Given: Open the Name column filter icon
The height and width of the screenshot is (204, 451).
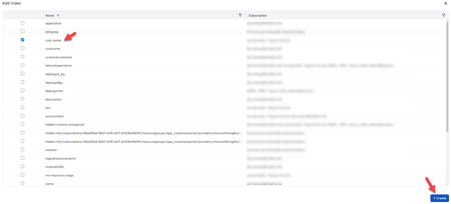Looking at the screenshot, I should 240,15.
